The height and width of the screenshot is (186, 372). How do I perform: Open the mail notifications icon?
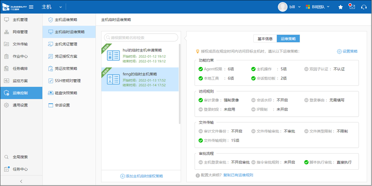click(352, 7)
